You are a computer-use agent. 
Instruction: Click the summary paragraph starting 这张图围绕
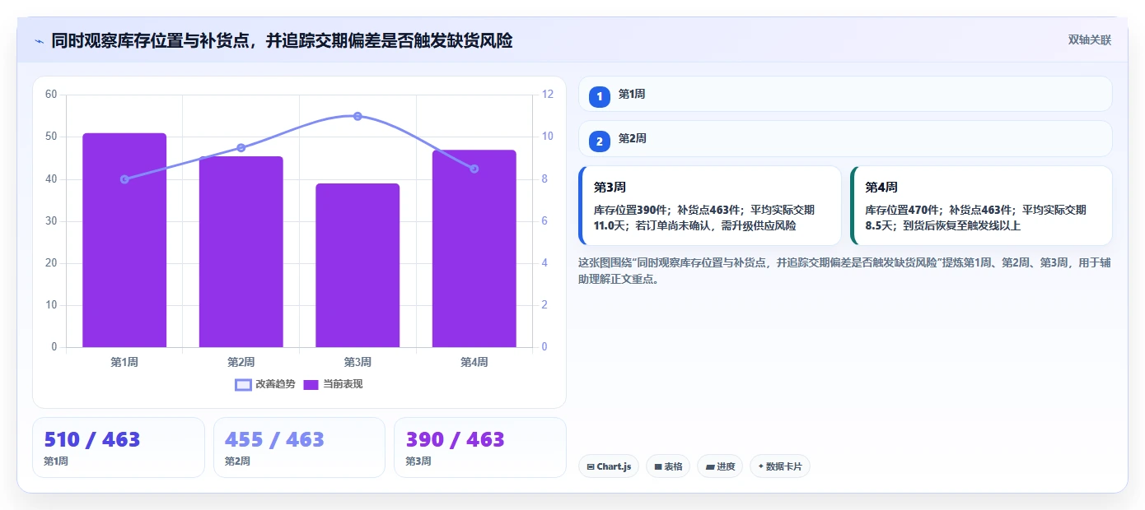point(844,271)
